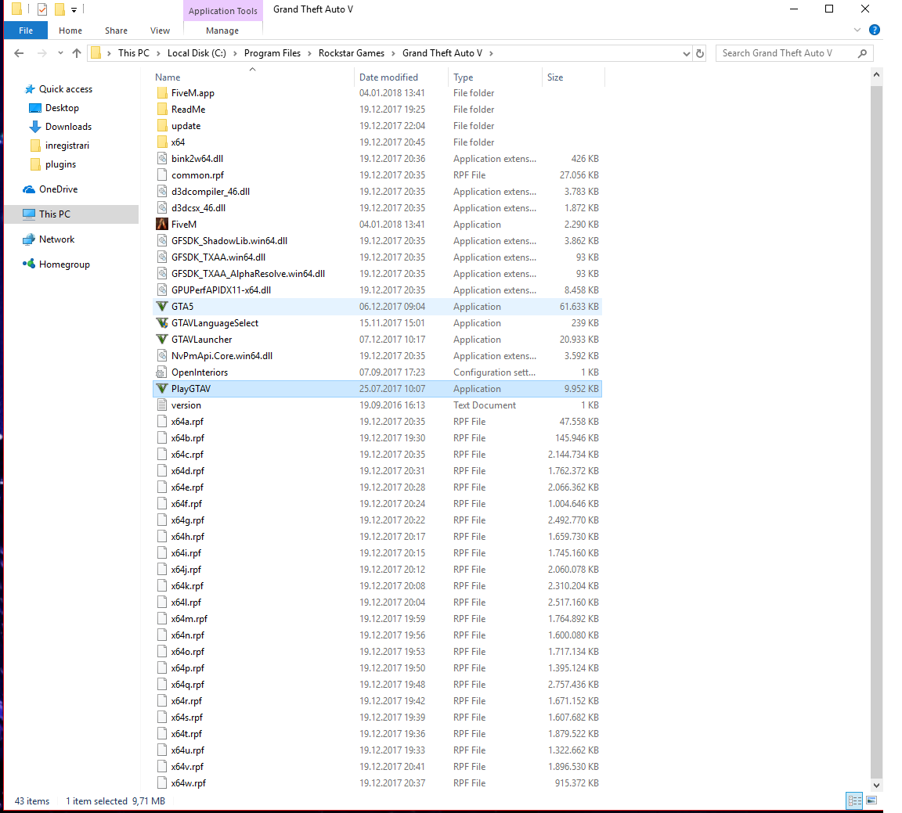Viewport: 902px width, 813px height.
Task: Go up one folder level
Action: pos(77,53)
